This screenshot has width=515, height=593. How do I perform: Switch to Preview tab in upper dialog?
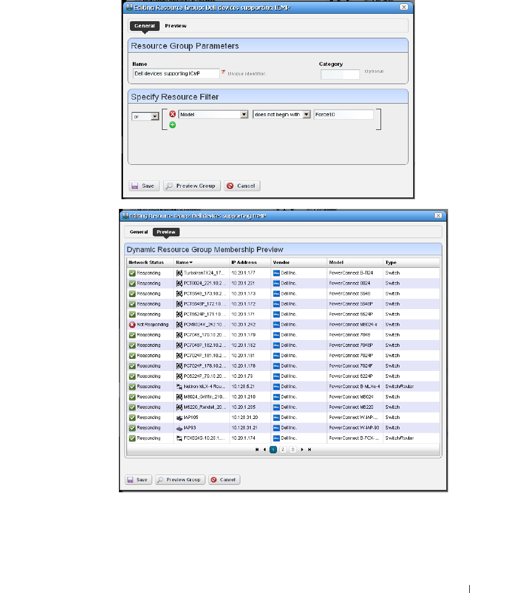(x=176, y=26)
